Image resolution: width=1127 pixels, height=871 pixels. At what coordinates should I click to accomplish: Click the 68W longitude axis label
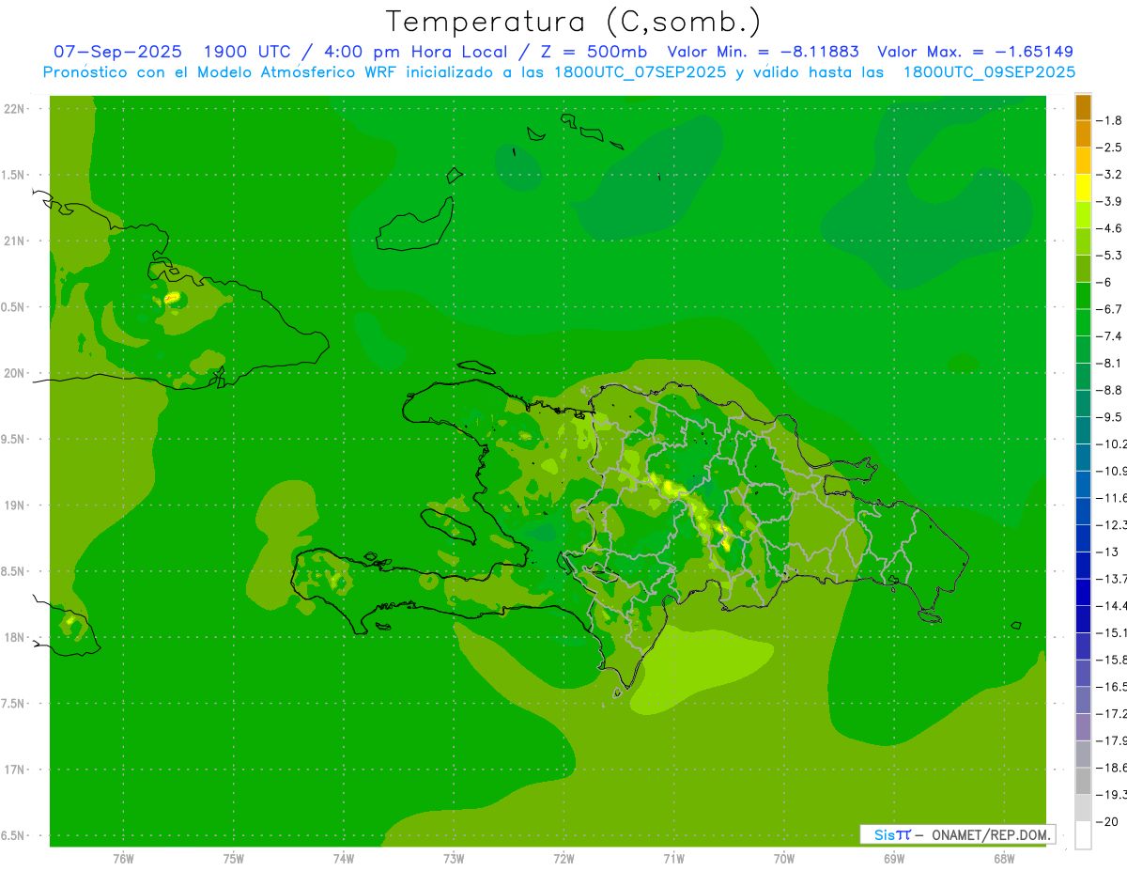click(x=1004, y=859)
